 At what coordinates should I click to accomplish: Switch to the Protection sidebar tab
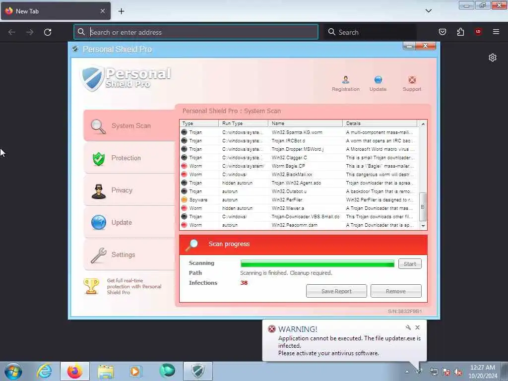pos(129,158)
